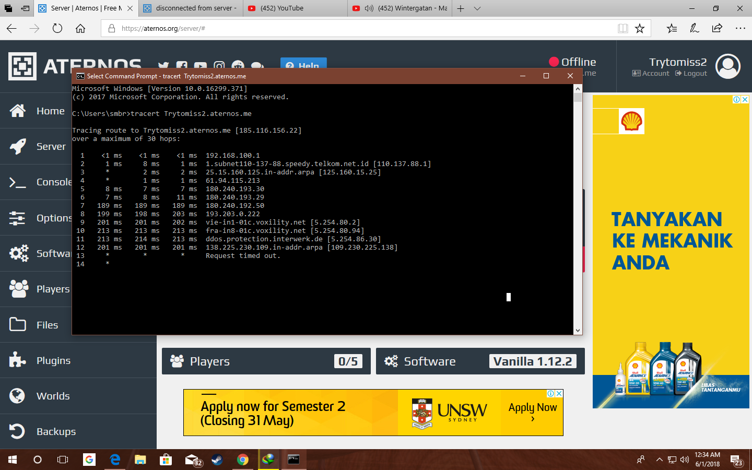Switch to the disconnected from server tab
The image size is (752, 470).
pos(191,8)
